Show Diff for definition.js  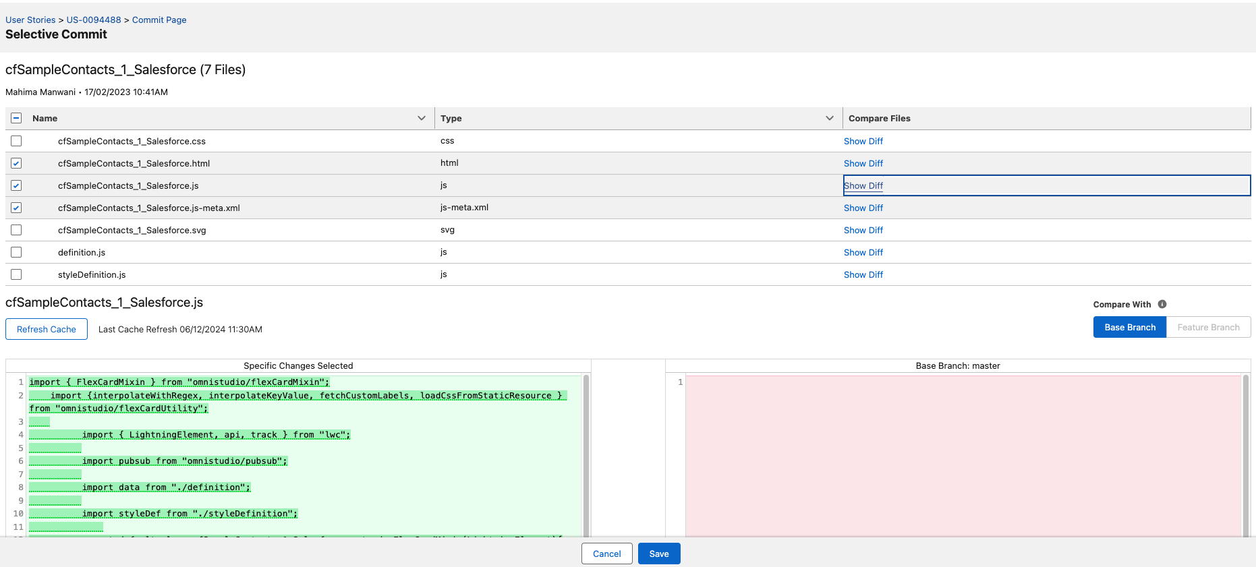(x=863, y=252)
